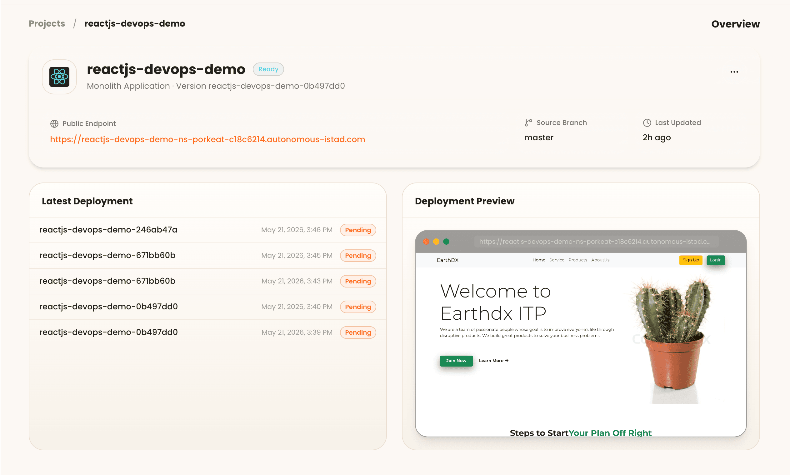Click the git branch icon beside Source Branch
This screenshot has height=475, width=790.
(528, 122)
